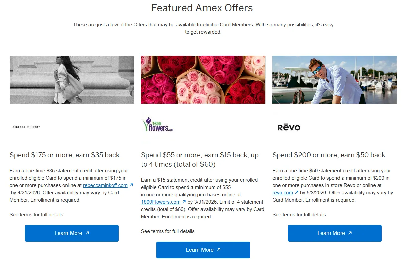Follow the revo.com link
Screen dimensions: 406x260
click(x=283, y=193)
